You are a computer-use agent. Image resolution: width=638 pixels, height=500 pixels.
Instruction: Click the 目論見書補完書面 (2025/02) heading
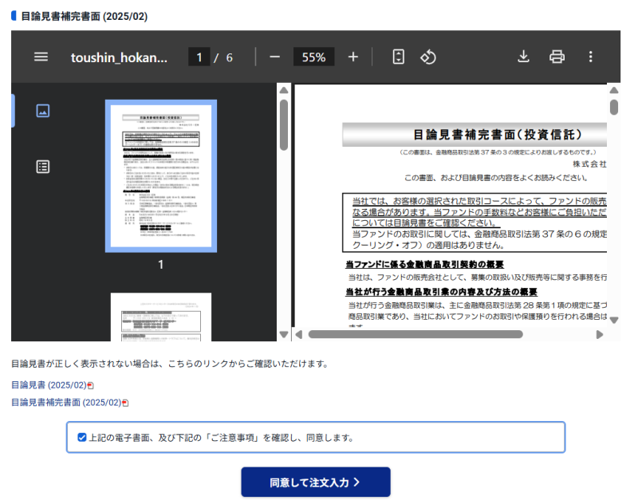point(85,16)
